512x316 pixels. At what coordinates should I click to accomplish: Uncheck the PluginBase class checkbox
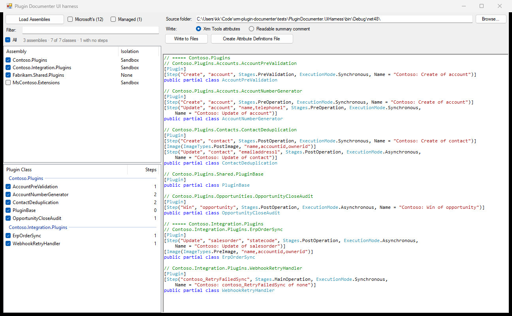8,210
